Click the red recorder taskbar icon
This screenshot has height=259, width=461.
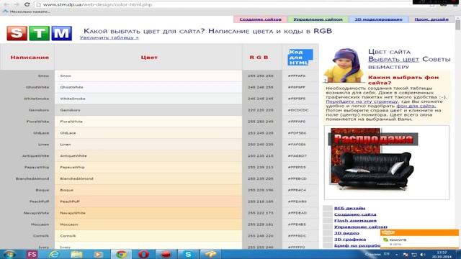click(166, 254)
